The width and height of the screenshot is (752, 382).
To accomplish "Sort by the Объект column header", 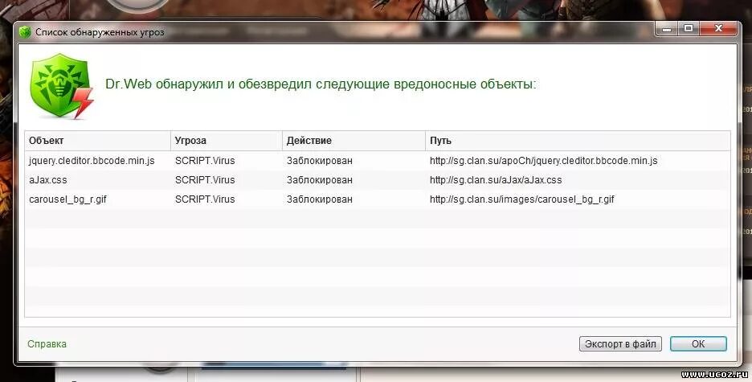I will coord(98,141).
